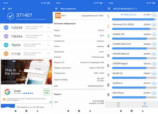
Task: Tap the total score 371407 header
Action: click(24, 15)
